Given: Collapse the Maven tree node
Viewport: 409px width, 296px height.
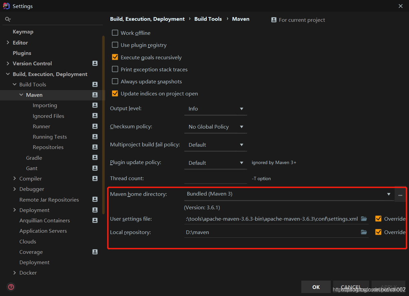Looking at the screenshot, I should coord(21,95).
